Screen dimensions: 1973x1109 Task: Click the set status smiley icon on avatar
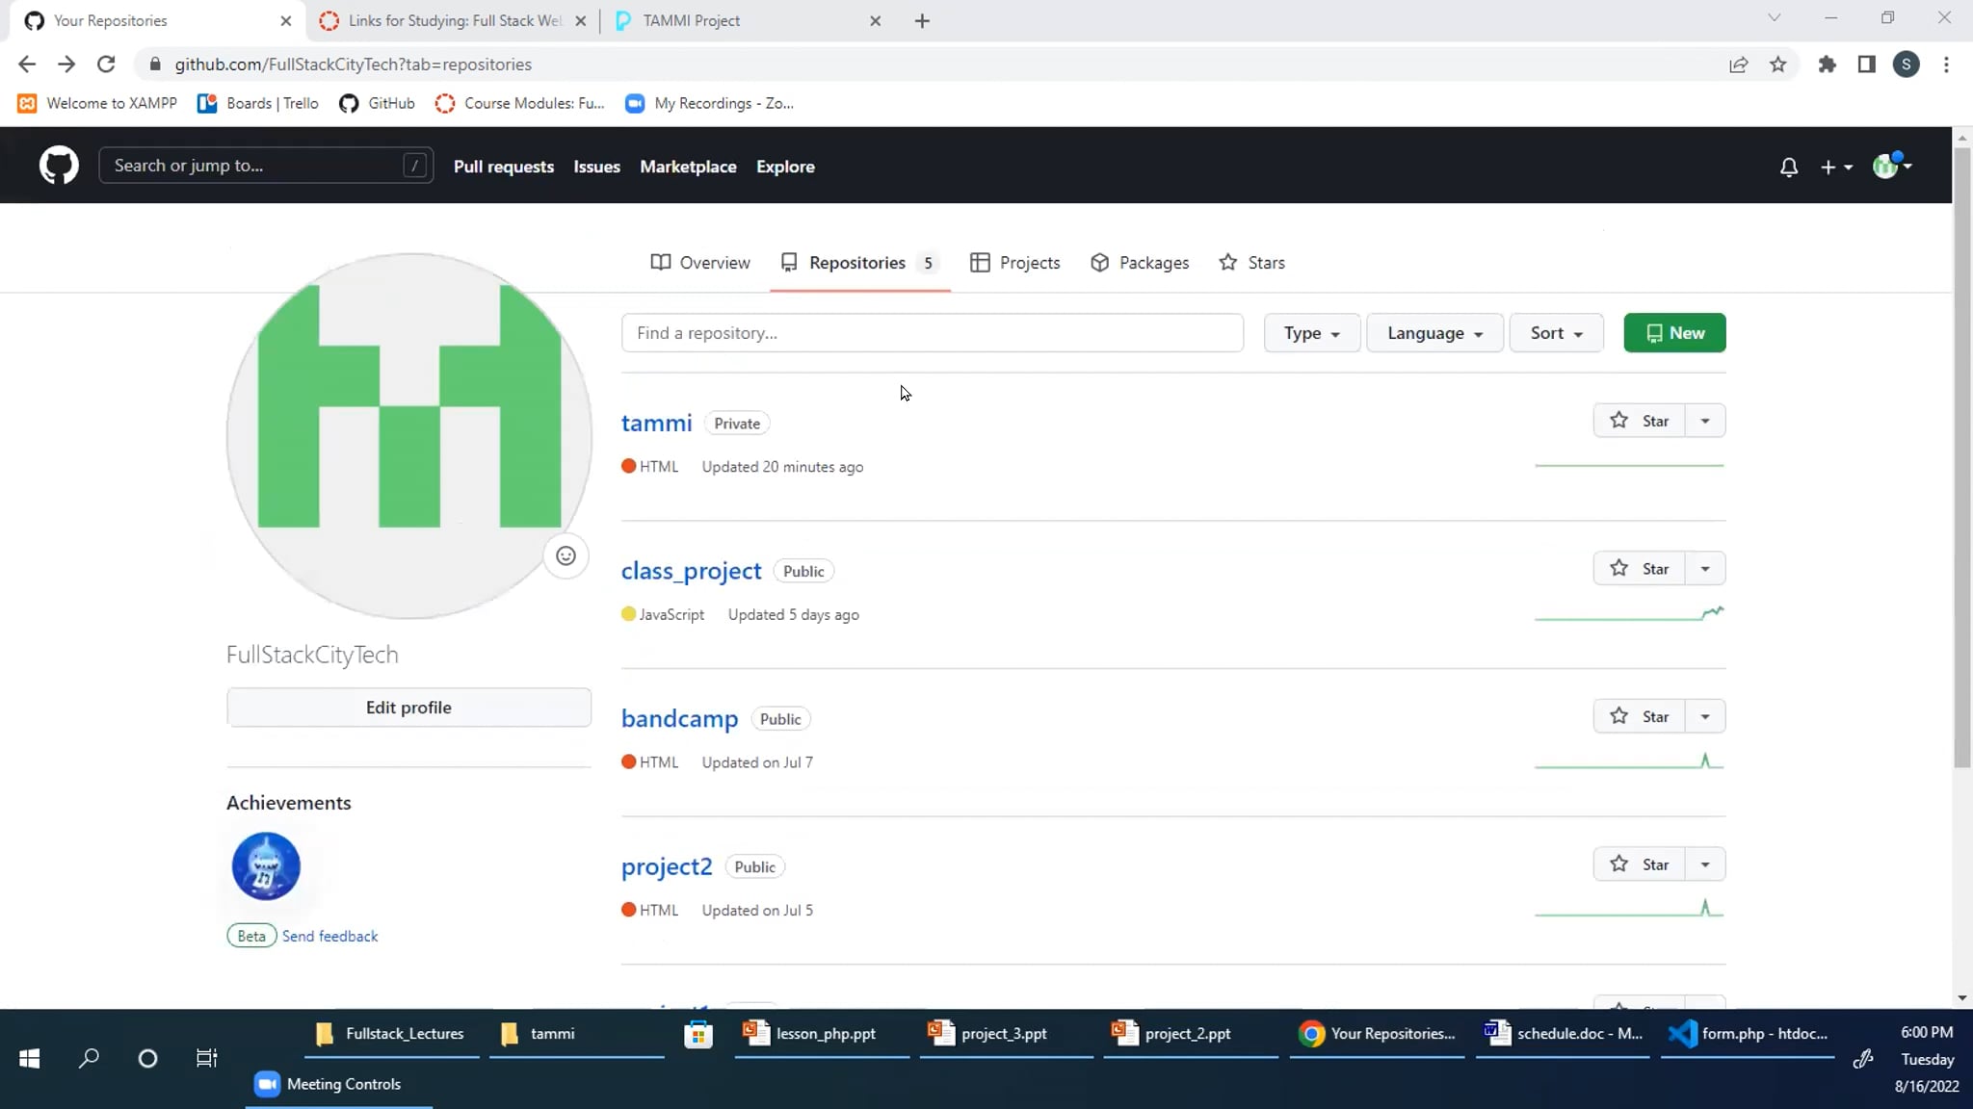[566, 555]
